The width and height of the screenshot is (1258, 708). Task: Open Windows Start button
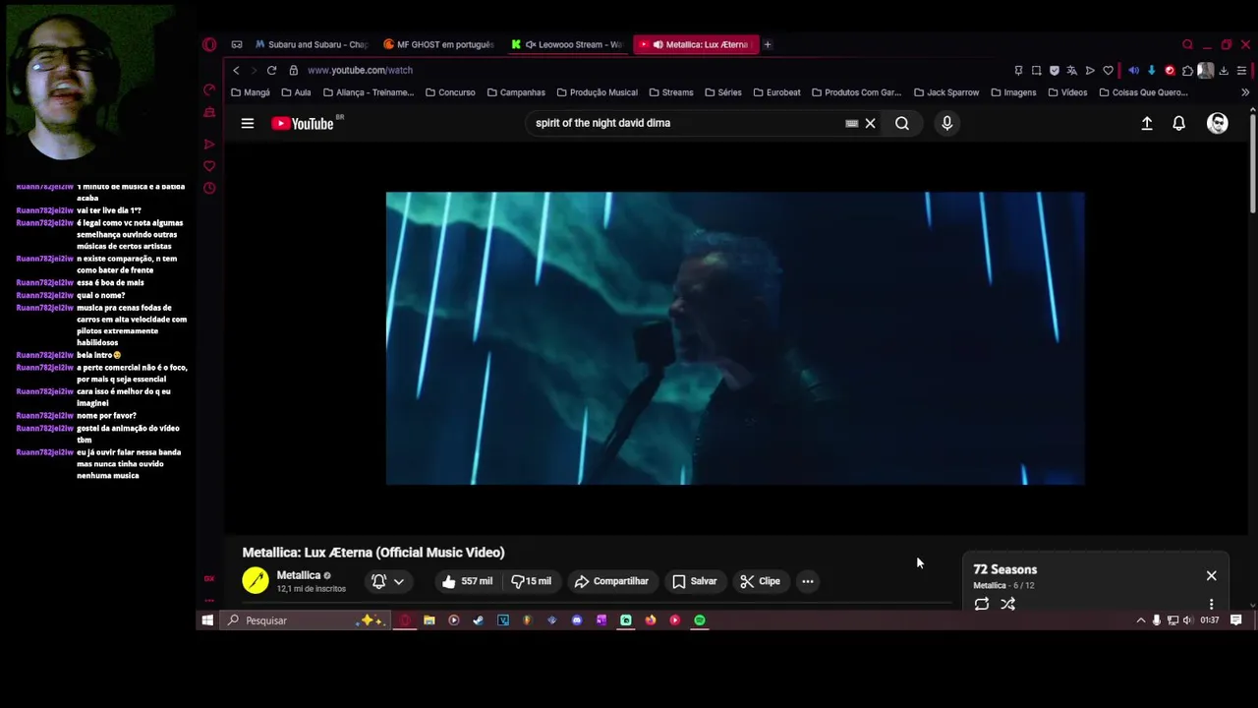(207, 620)
